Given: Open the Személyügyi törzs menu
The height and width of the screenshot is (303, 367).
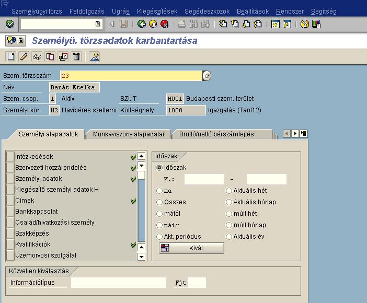Looking at the screenshot, I should click(37, 11).
